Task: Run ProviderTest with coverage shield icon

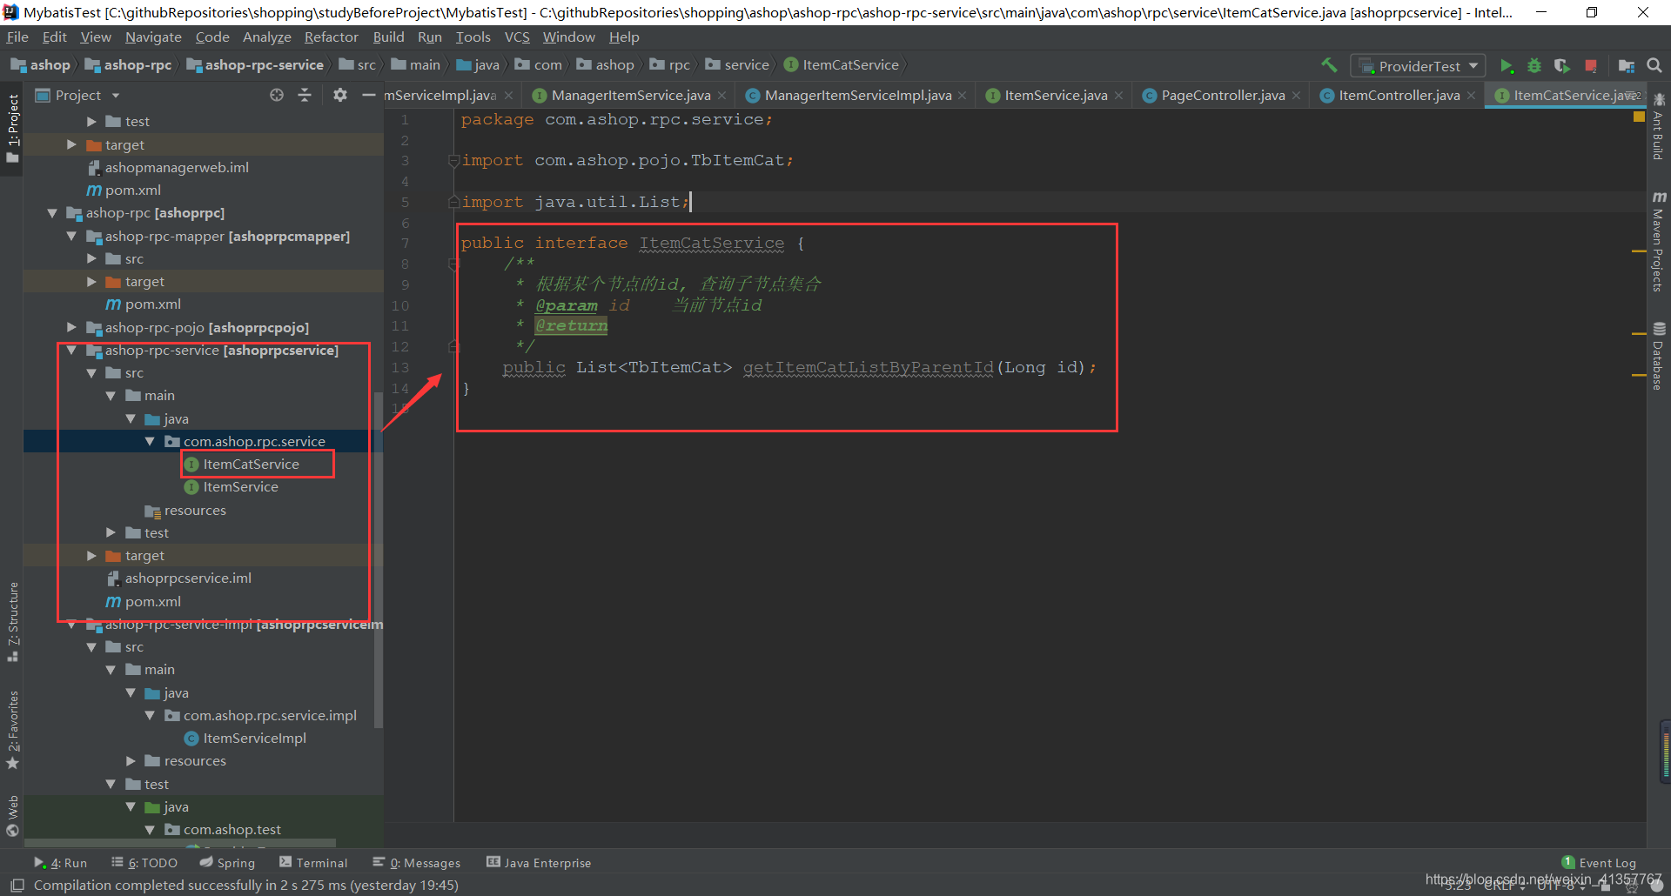Action: point(1562,66)
